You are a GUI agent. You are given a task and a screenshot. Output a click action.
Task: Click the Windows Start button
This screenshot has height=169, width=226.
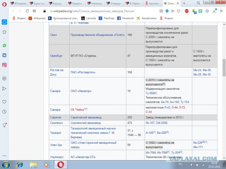(6, 165)
